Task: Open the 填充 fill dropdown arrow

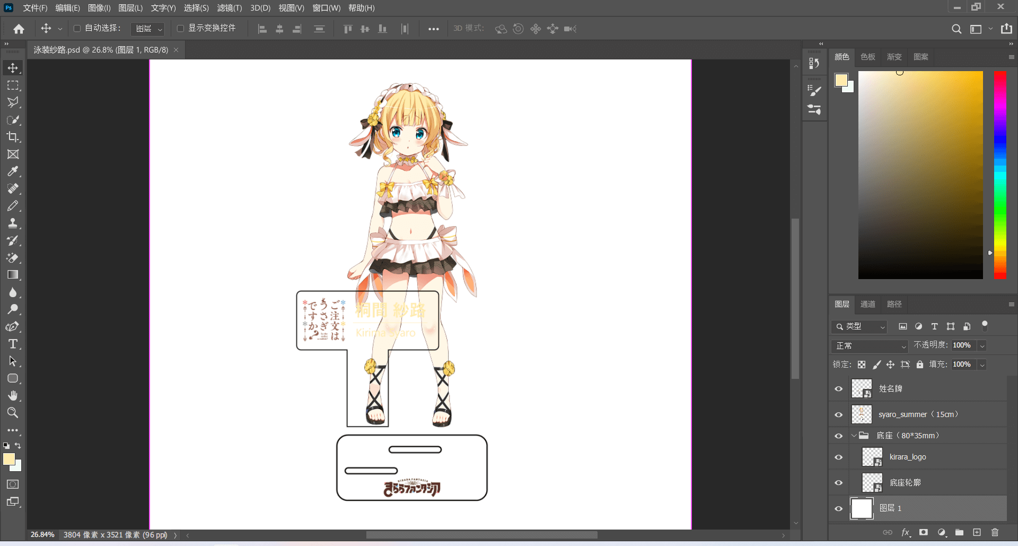Action: 982,365
